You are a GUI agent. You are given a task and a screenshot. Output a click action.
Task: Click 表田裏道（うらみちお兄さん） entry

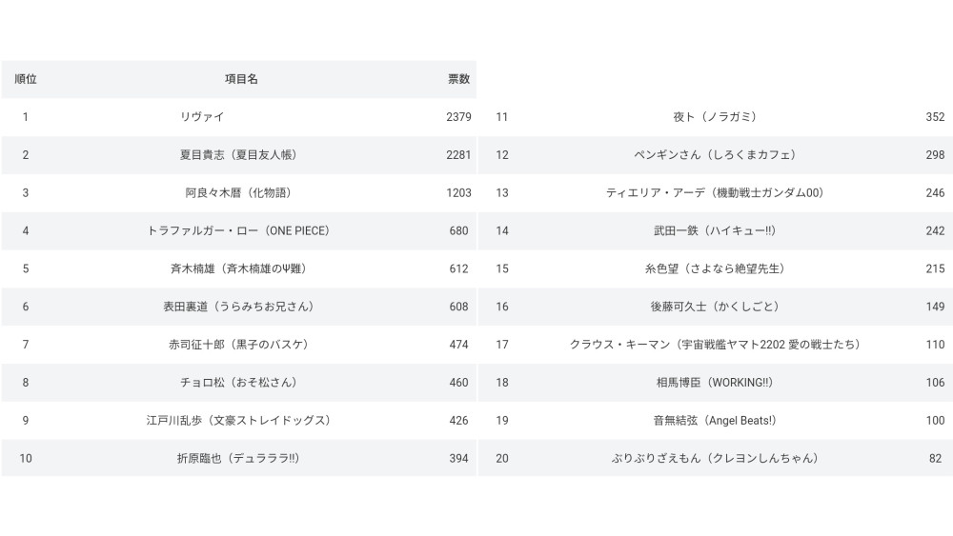point(238,307)
